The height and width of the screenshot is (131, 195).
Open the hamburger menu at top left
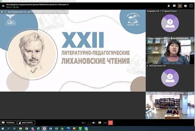click(x=3, y=6)
